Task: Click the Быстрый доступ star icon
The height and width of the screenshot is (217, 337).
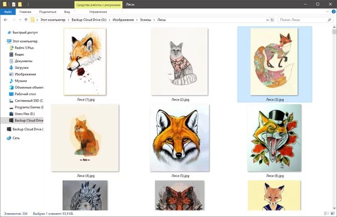Action: pos(9,33)
